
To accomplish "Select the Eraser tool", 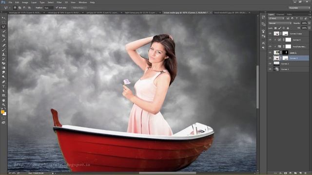I will pyautogui.click(x=3, y=64).
